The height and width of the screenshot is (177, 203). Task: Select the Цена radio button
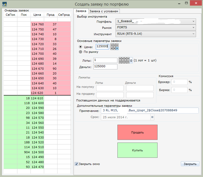(x=81, y=47)
